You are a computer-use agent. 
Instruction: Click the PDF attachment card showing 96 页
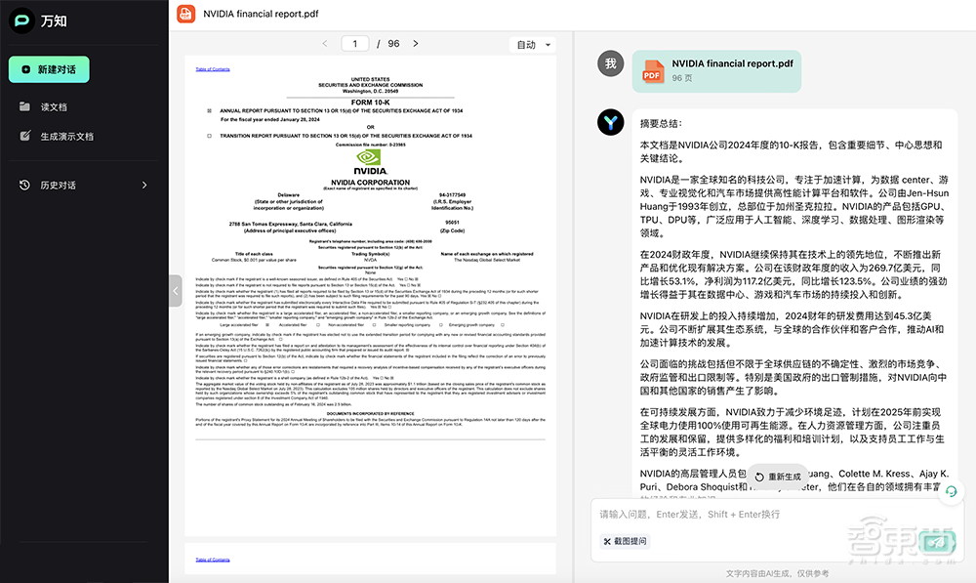coord(716,72)
